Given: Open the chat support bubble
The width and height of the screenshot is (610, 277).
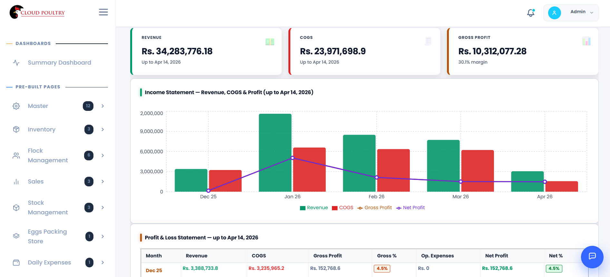Looking at the screenshot, I should 592,257.
